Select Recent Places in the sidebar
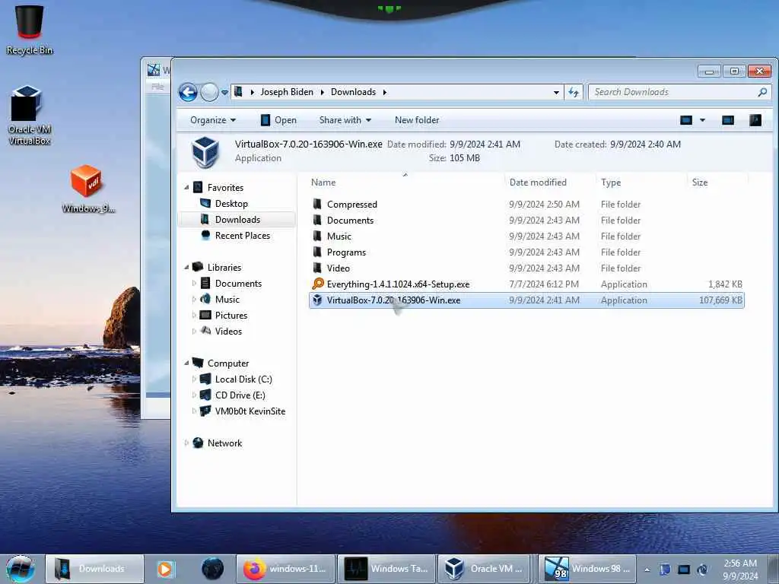This screenshot has width=779, height=584. (x=243, y=236)
